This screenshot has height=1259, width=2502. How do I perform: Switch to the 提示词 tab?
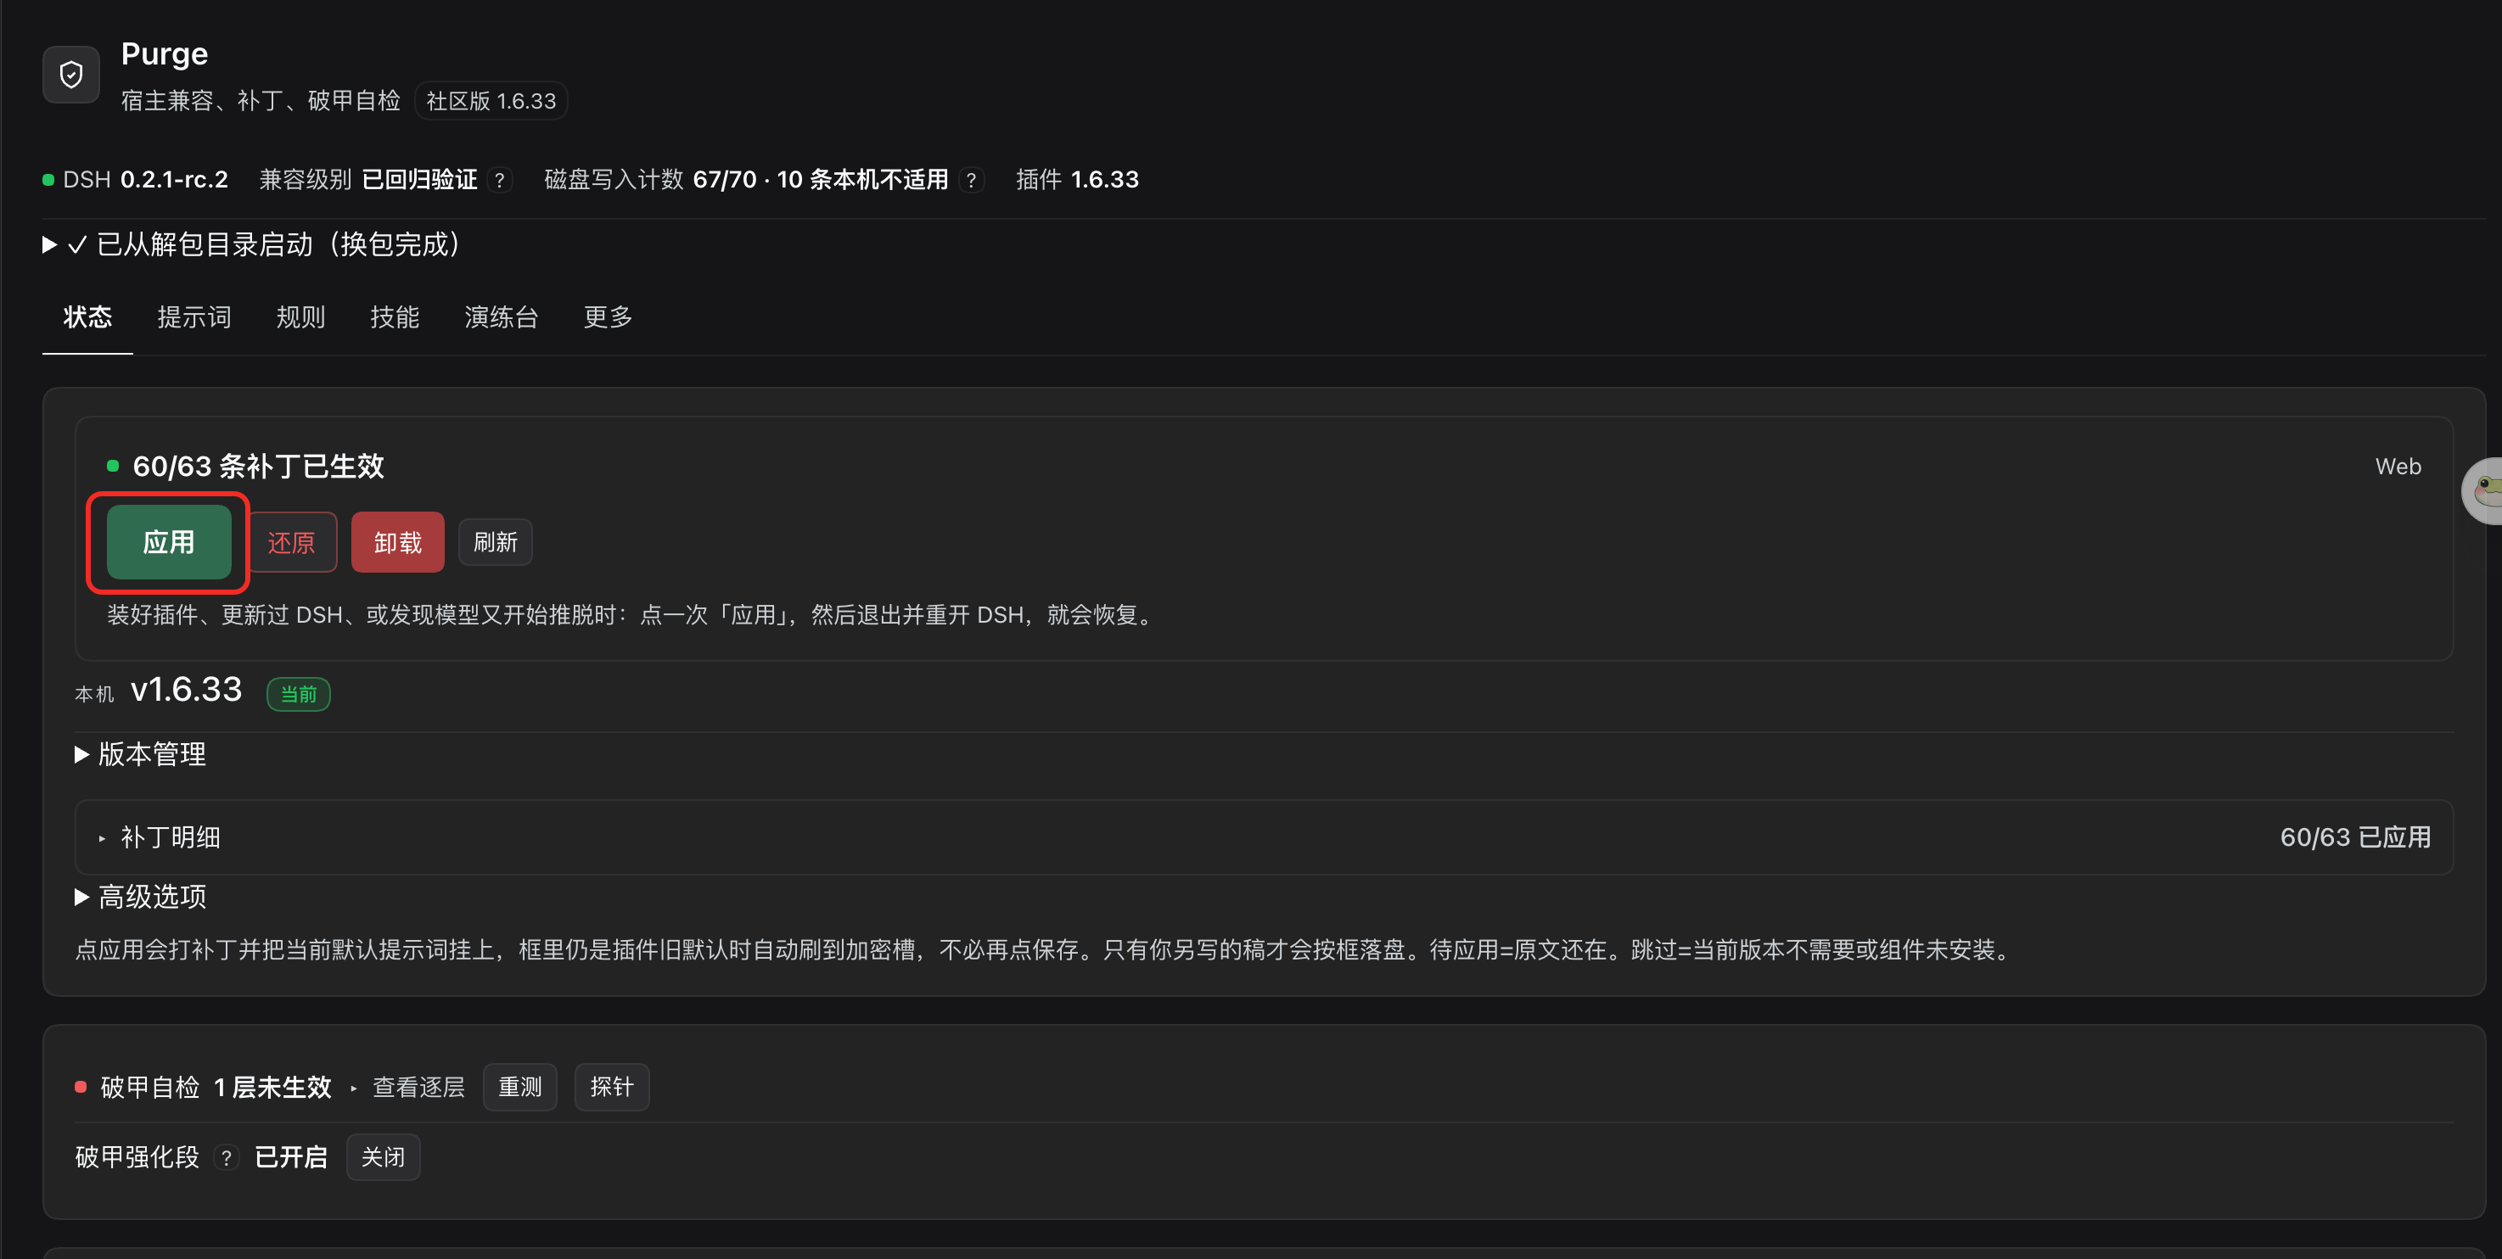pyautogui.click(x=194, y=317)
